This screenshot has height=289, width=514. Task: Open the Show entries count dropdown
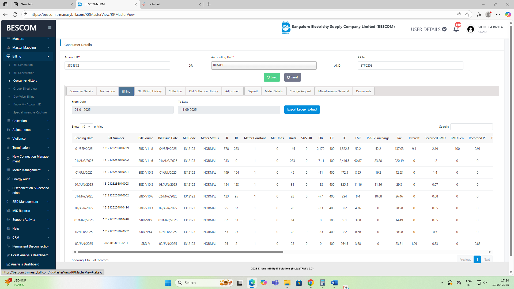(86, 127)
